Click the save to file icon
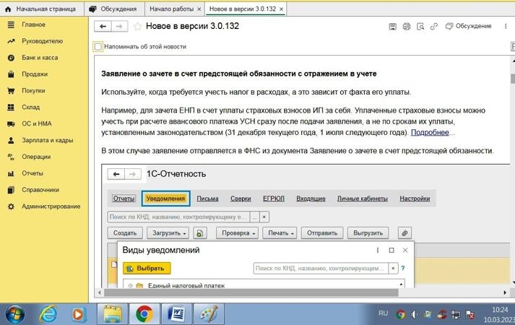This screenshot has width=515, height=325. coord(393,27)
